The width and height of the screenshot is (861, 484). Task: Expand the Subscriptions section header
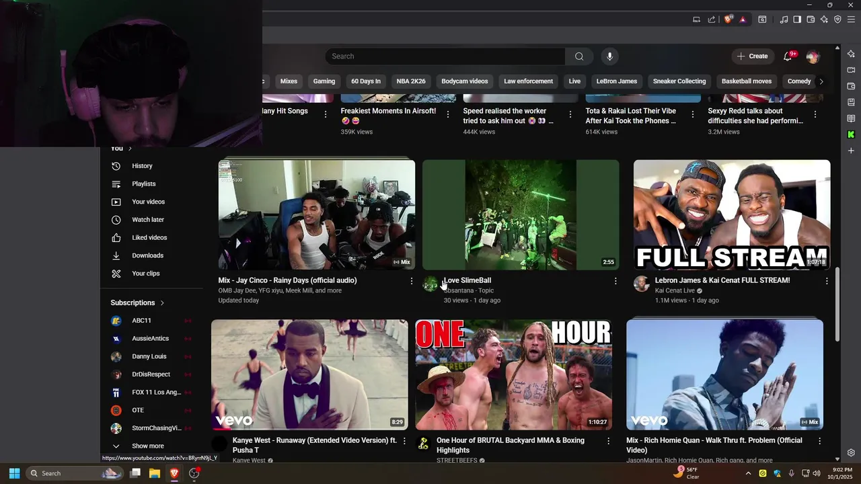(x=138, y=302)
